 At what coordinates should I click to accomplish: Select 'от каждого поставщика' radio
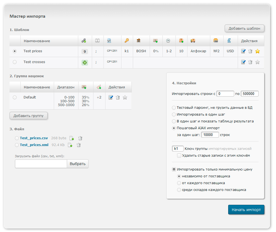(x=179, y=183)
